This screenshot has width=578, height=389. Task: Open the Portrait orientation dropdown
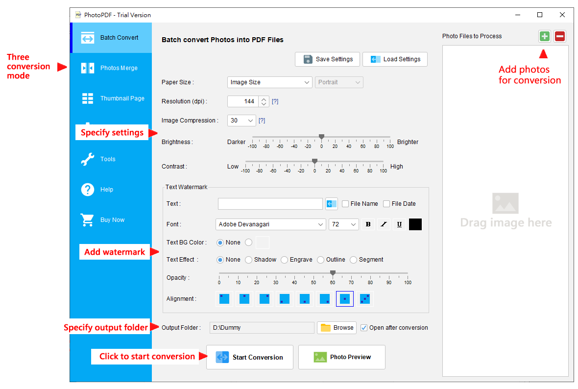coord(339,82)
